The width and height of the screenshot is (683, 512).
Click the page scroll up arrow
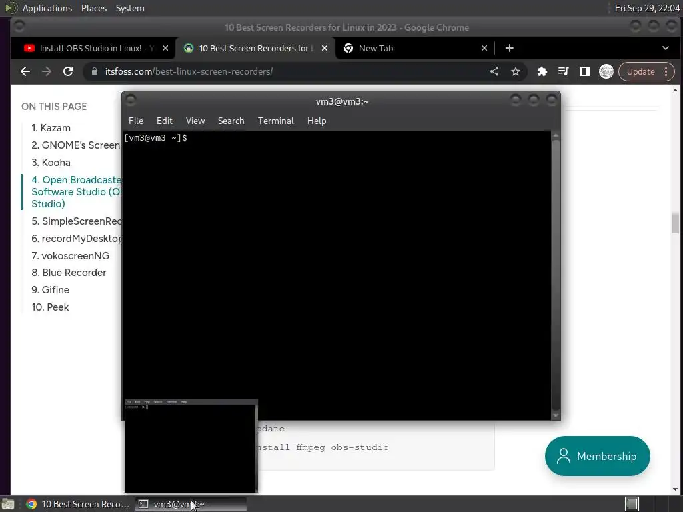click(x=675, y=90)
